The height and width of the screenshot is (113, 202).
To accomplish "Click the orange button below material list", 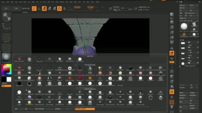I will 85,109.
